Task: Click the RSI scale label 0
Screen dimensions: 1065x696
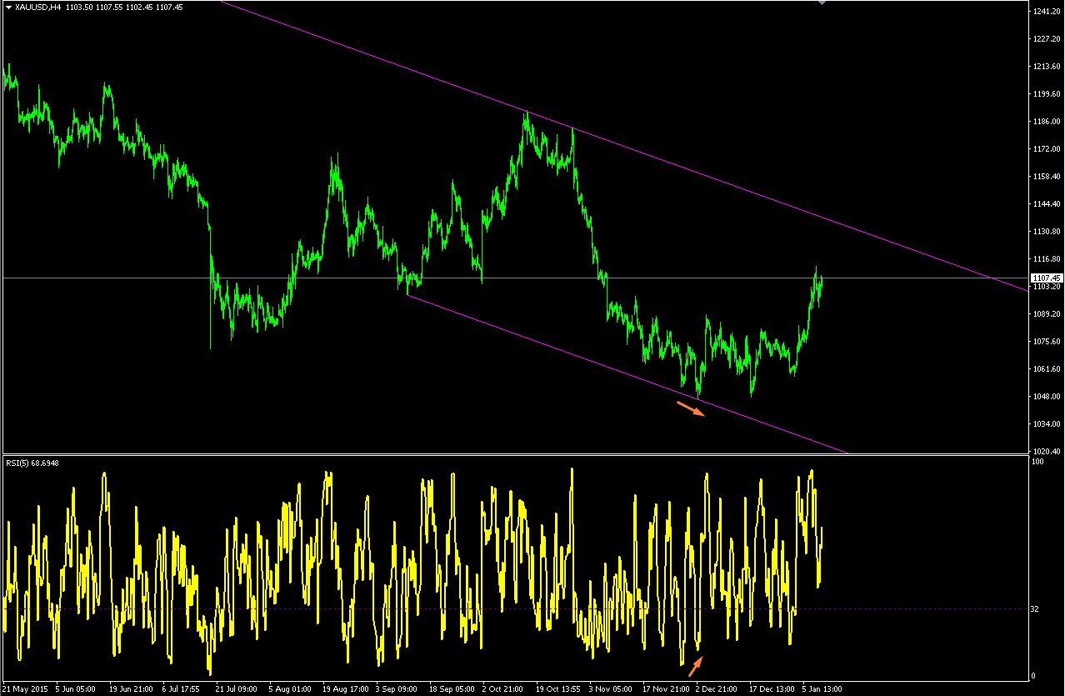Action: pos(1034,676)
